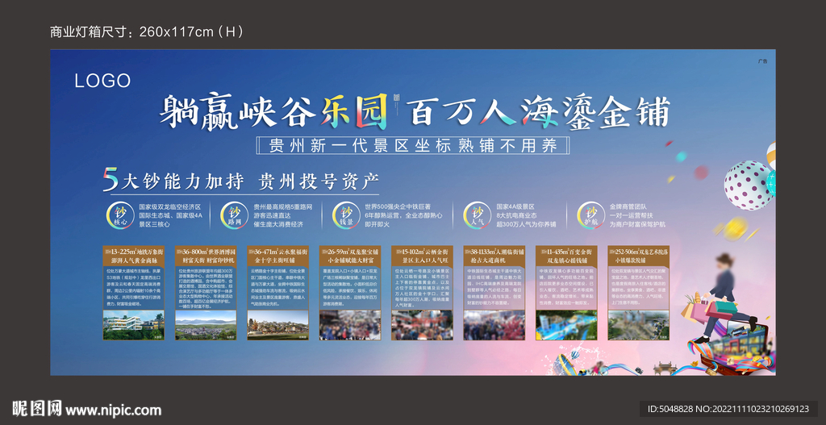
Task: Click the 11-435m² 百变金街 card header
Action: 566,256
